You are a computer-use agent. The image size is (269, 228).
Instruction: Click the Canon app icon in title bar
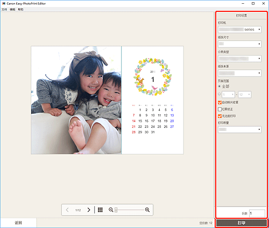[4, 3]
